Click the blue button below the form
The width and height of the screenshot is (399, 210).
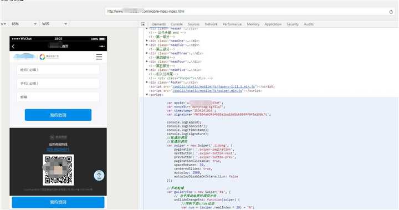pos(58,115)
